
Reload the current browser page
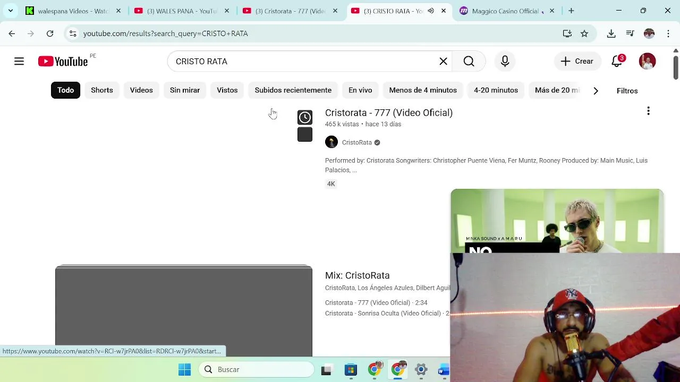[50, 33]
